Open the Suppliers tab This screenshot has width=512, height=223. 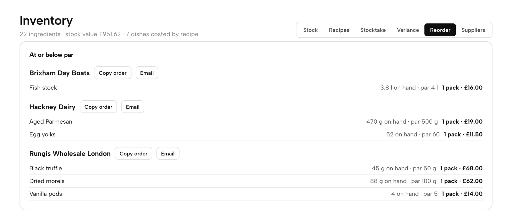(473, 30)
